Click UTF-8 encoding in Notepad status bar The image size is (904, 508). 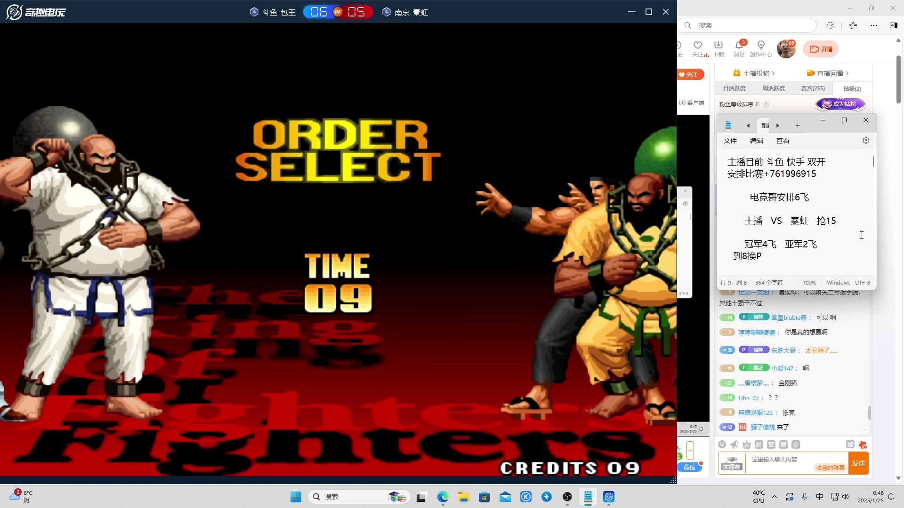[863, 283]
